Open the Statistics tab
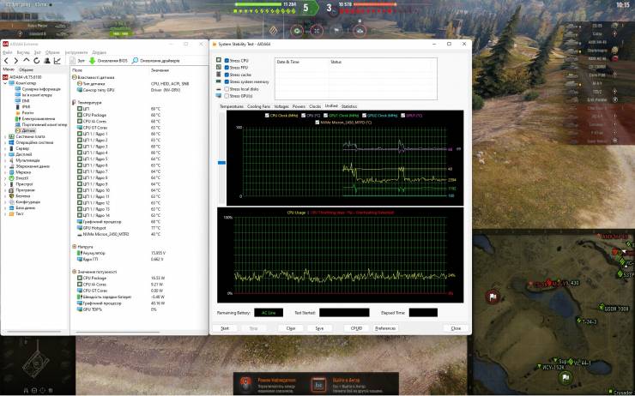The width and height of the screenshot is (635, 396). (x=349, y=106)
